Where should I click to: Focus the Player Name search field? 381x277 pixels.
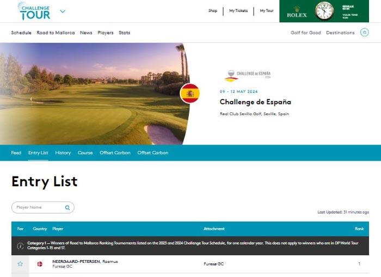pyautogui.click(x=43, y=207)
